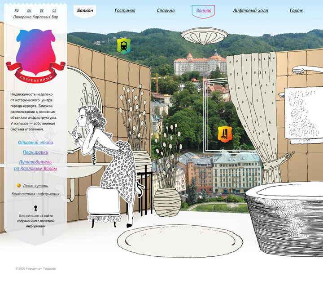Switch to the Гостиная tab

(x=125, y=10)
